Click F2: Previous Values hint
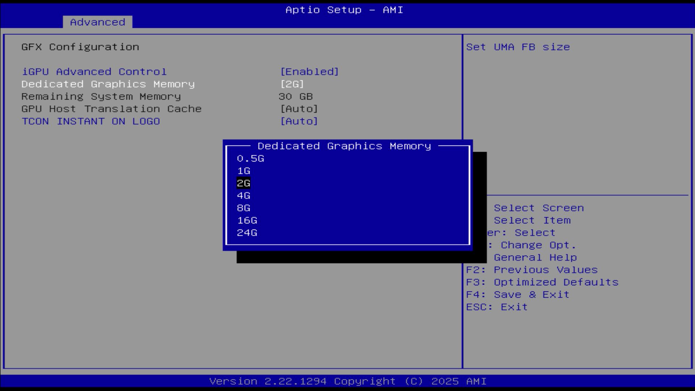The height and width of the screenshot is (391, 695). pyautogui.click(x=532, y=270)
